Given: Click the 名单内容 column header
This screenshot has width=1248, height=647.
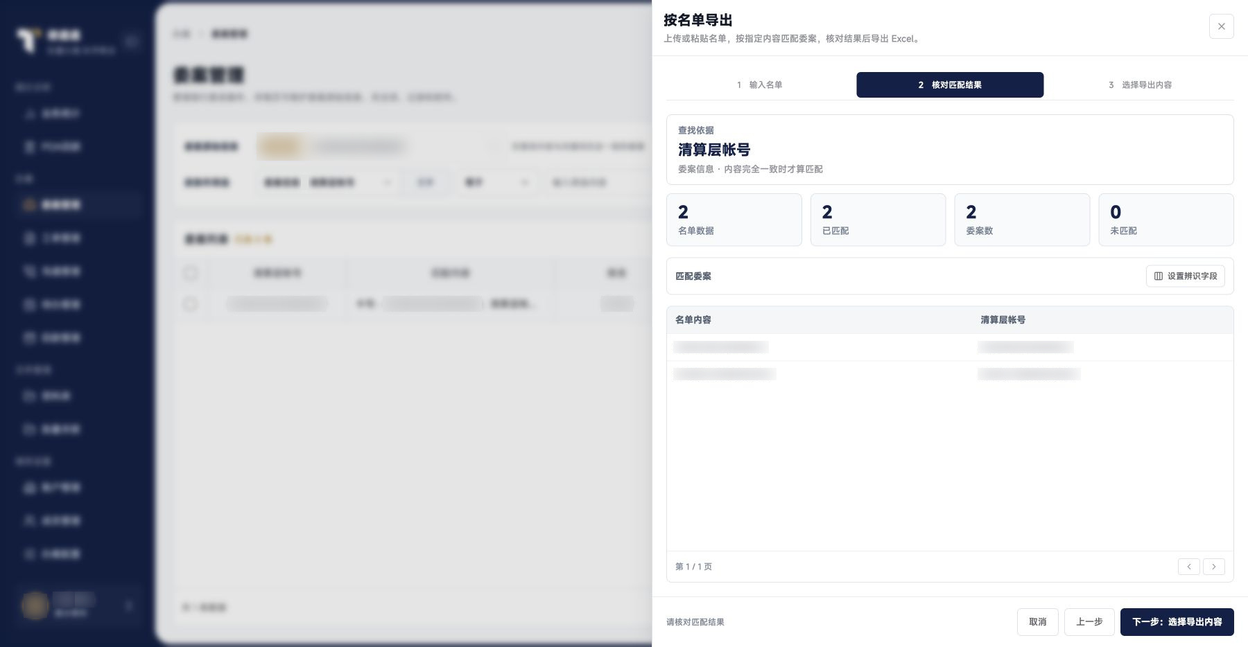Looking at the screenshot, I should (693, 320).
